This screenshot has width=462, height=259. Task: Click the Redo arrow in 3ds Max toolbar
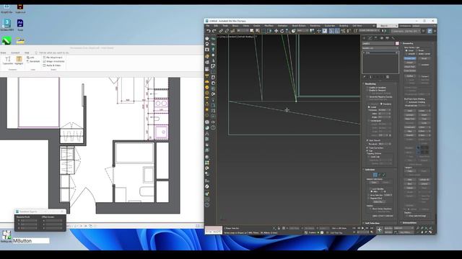(214, 31)
